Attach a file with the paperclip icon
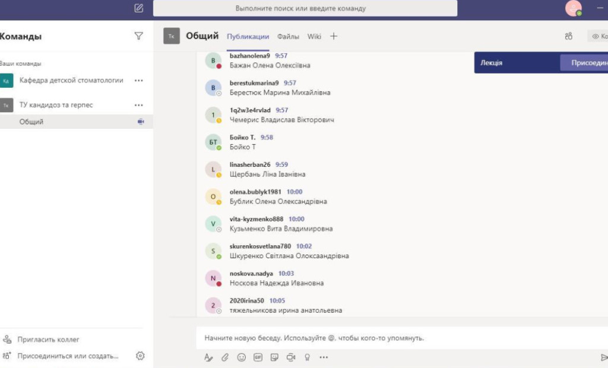The height and width of the screenshot is (368, 608). tap(225, 357)
